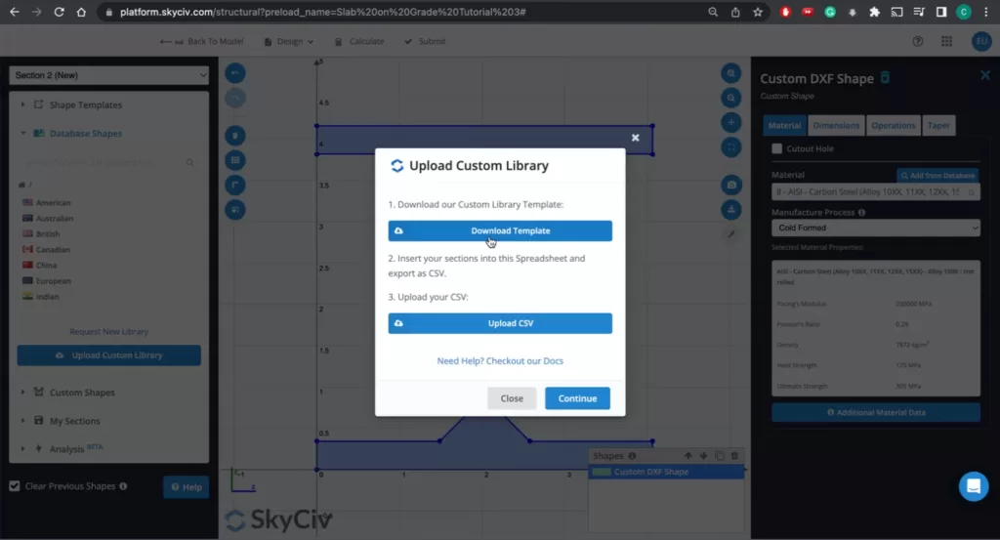Click the fit-to-view expand button
Screen dimensions: 1000x540
pyautogui.click(x=731, y=147)
